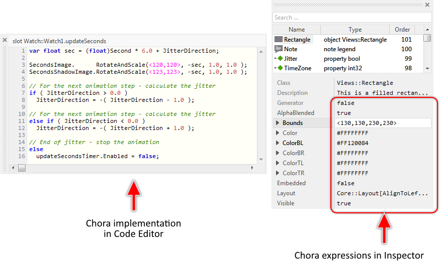Toggle the Embedded property value false

(345, 183)
